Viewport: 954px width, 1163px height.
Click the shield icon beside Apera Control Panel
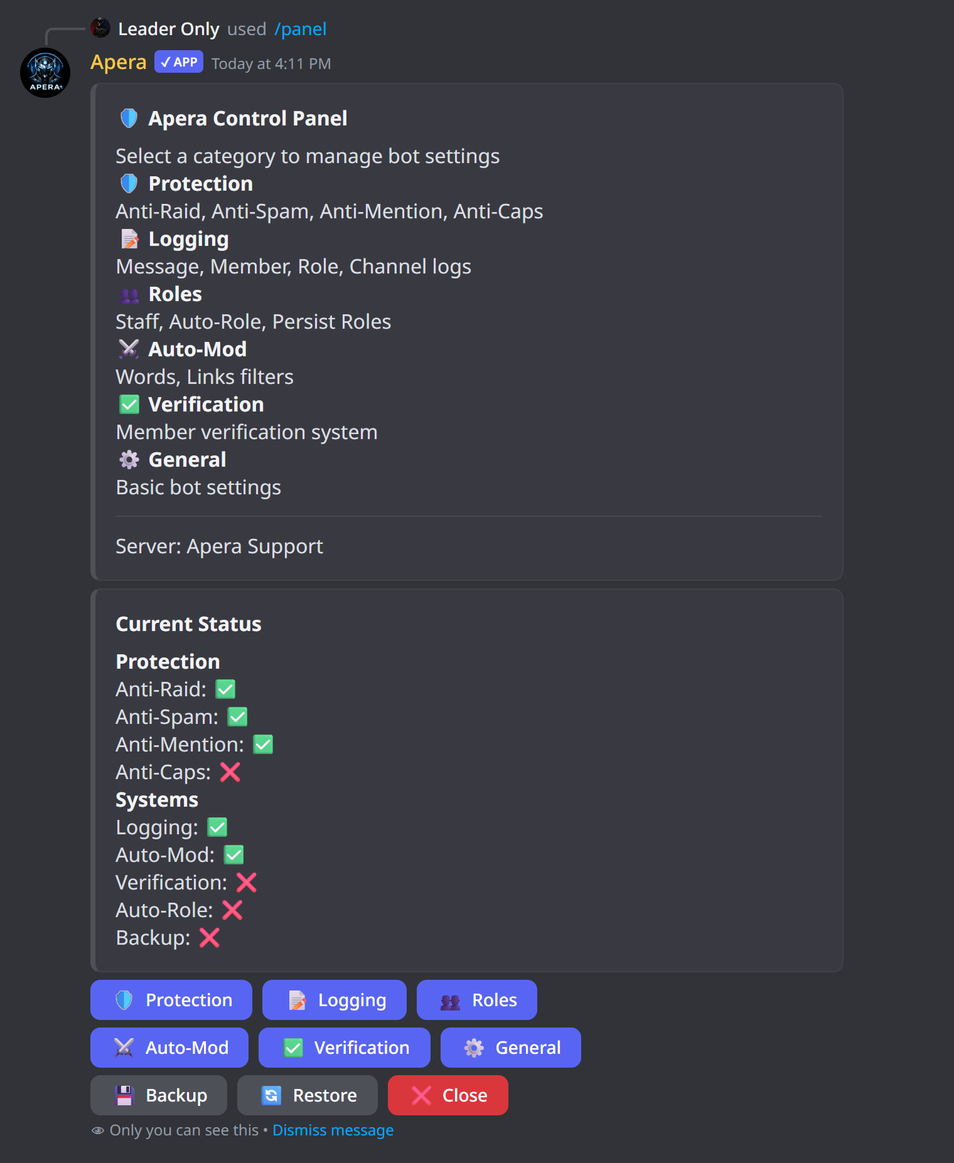coord(129,118)
